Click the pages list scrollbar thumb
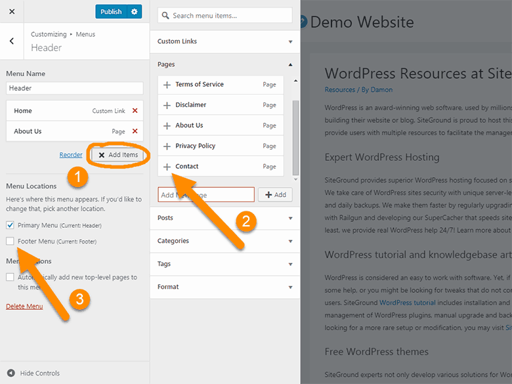Image resolution: width=512 pixels, height=384 pixels. click(295, 137)
